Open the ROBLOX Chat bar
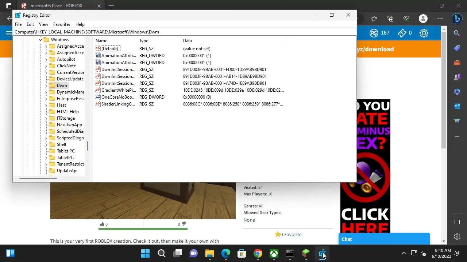The image size is (467, 262). [x=384, y=239]
